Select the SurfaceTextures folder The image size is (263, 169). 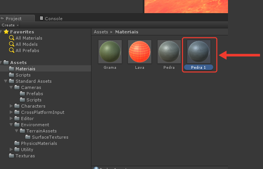[x=50, y=137]
